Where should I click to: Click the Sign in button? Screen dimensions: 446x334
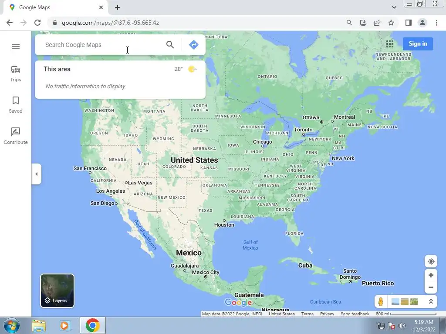coord(418,44)
